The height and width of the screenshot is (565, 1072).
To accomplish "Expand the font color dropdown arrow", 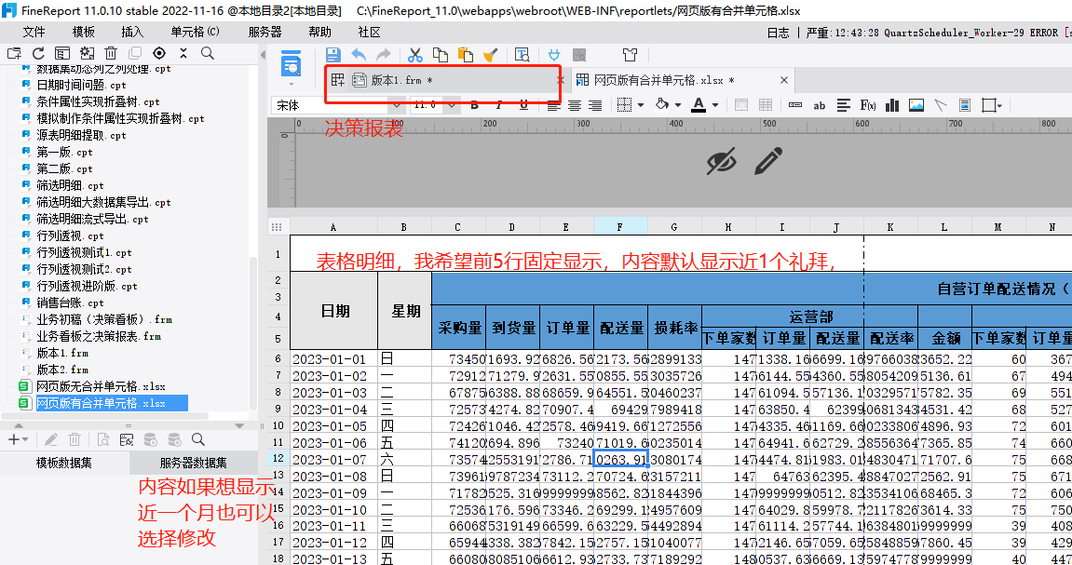I will tap(715, 105).
